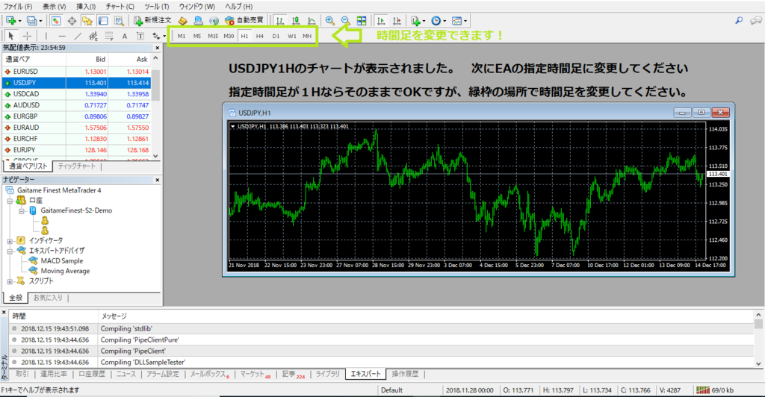
Task: Switch to the お気に入り Navigator tab
Action: pyautogui.click(x=48, y=297)
